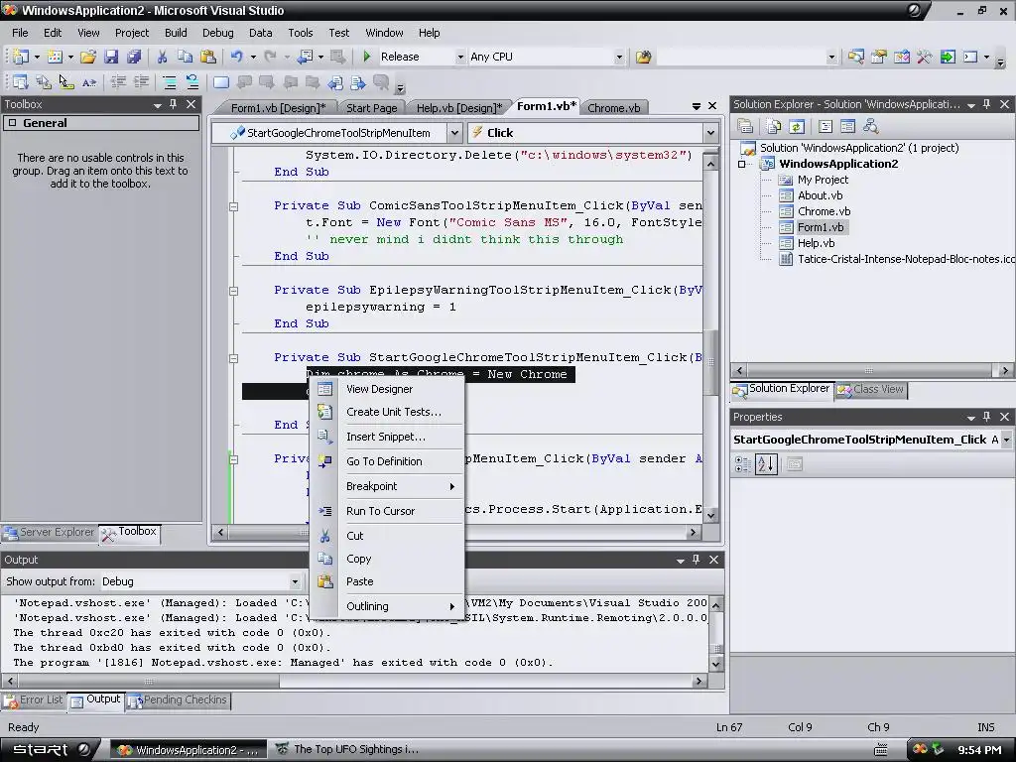
Task: Click Categorized icon in Properties panel
Action: point(743,464)
